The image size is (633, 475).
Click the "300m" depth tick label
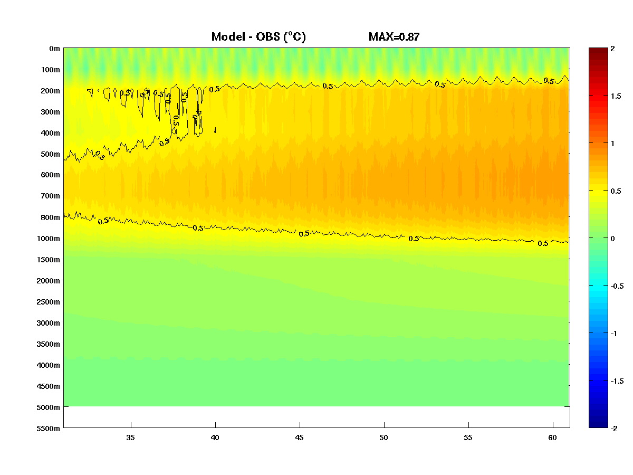click(x=51, y=112)
